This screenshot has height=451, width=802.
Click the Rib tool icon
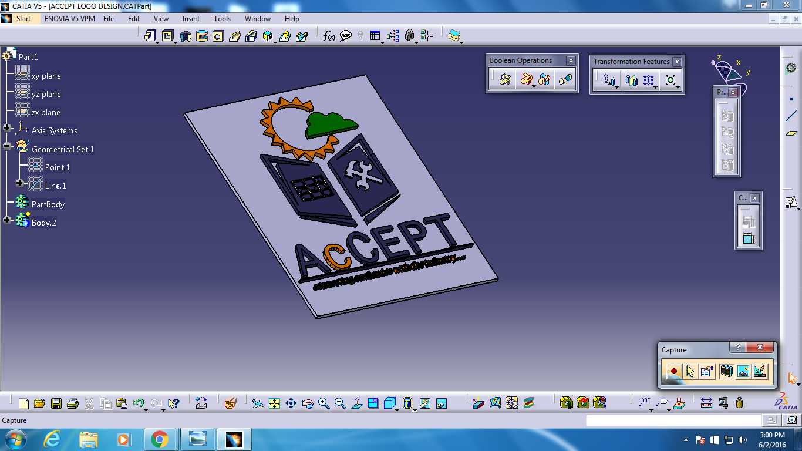click(235, 36)
